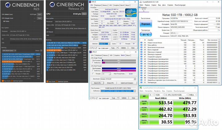Open Профиль menu in CrystalDiskMark

[157, 91]
